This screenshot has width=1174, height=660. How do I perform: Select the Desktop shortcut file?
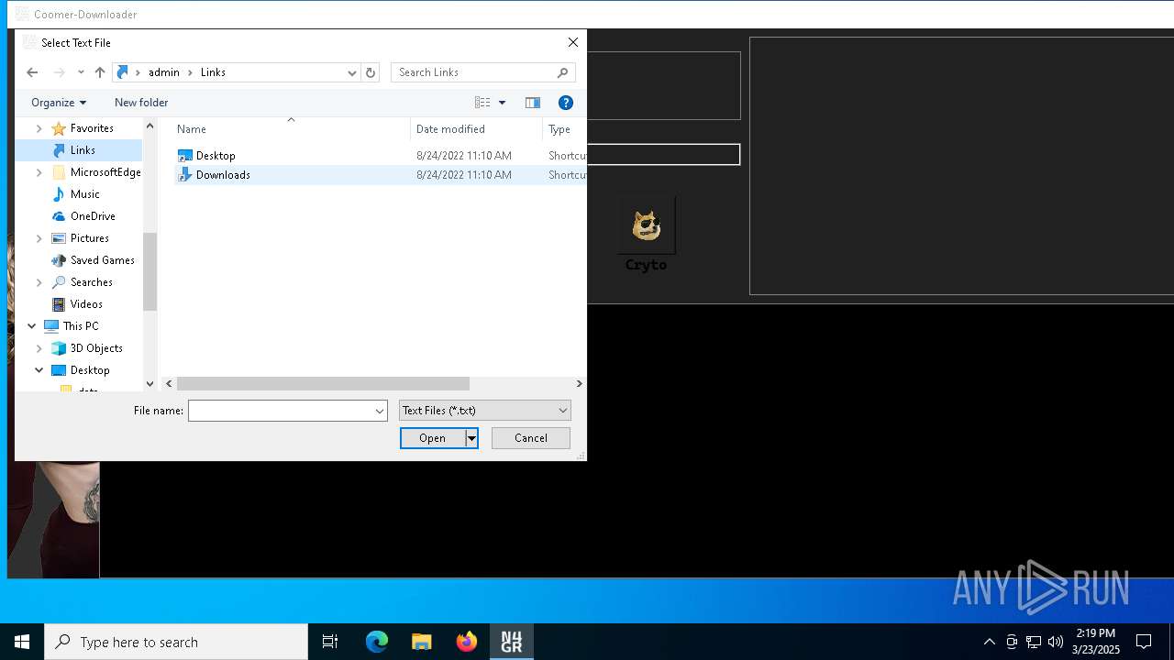click(216, 156)
